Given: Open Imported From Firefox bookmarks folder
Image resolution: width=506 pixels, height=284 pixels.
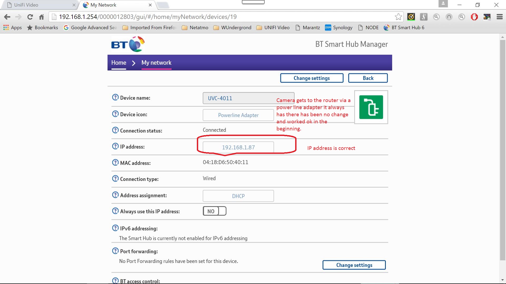Looking at the screenshot, I should click(x=149, y=28).
